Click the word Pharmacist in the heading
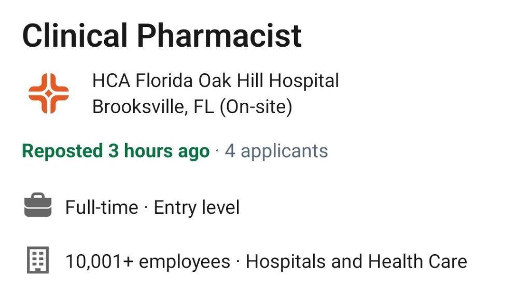The height and width of the screenshot is (291, 531). tap(219, 36)
